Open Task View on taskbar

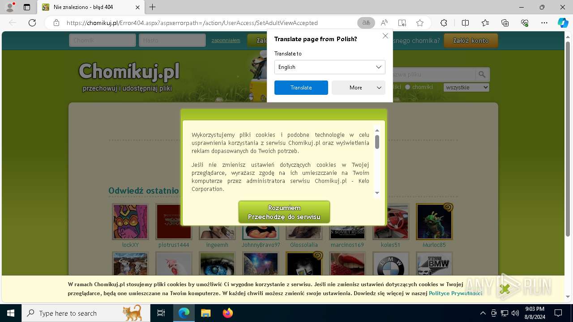point(161,313)
